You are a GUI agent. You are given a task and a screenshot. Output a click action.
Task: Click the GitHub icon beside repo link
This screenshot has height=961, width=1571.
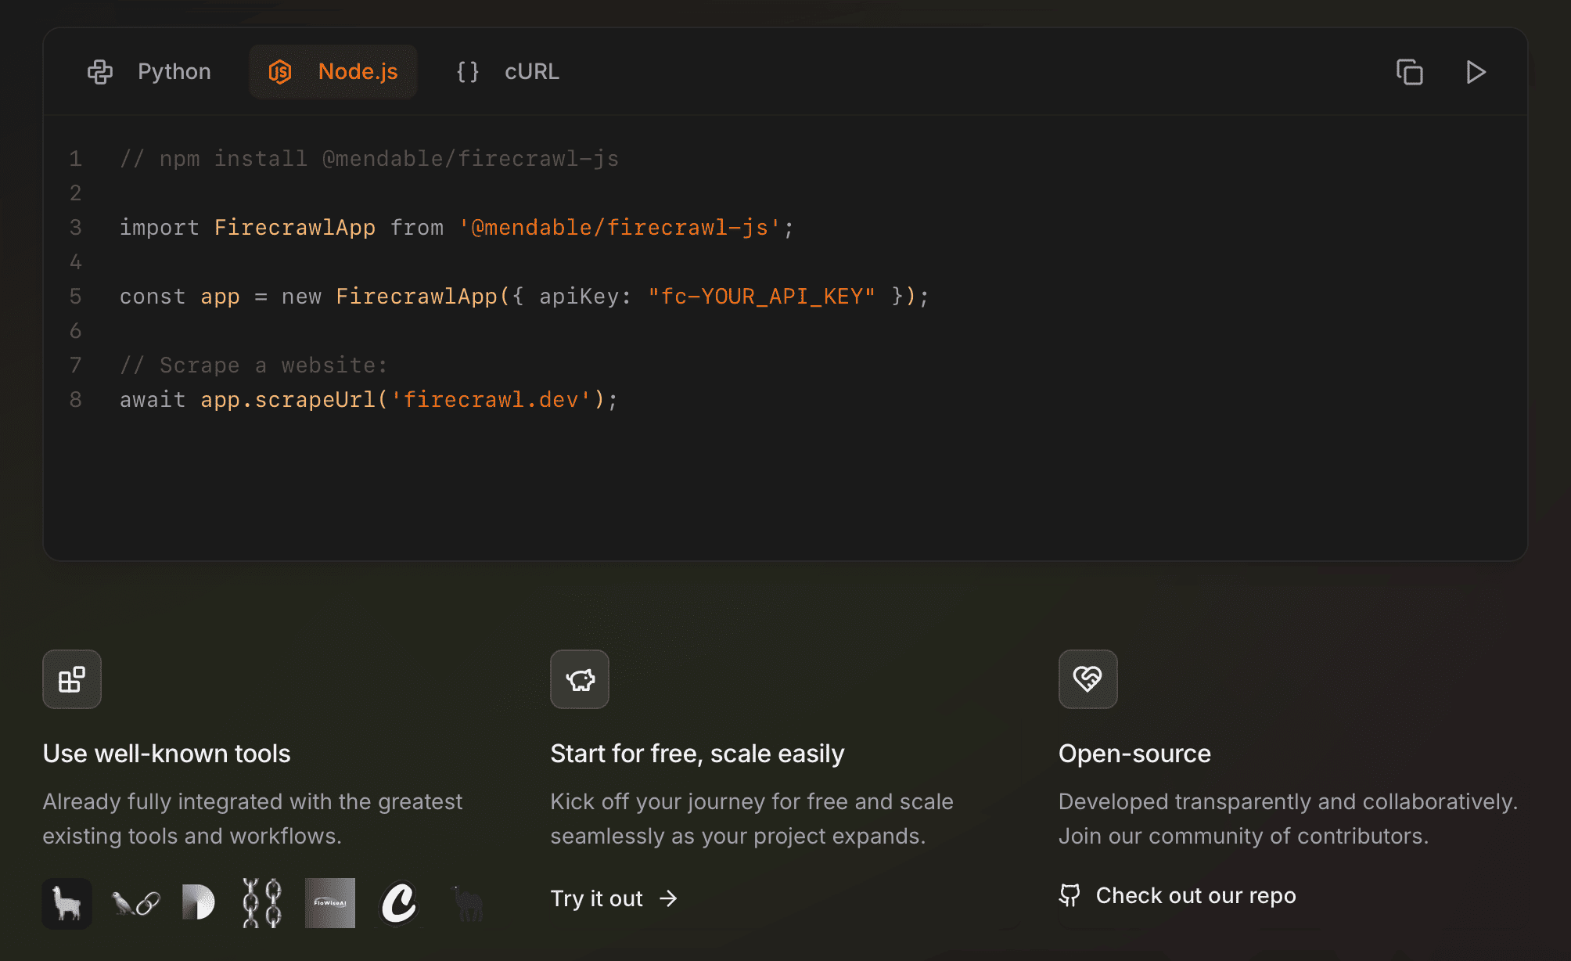coord(1070,895)
